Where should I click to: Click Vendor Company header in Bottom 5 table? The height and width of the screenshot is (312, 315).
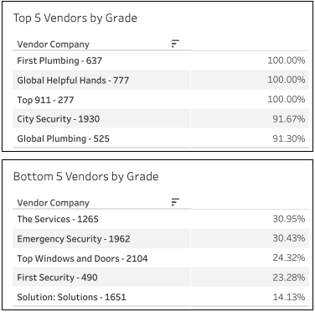[53, 203]
